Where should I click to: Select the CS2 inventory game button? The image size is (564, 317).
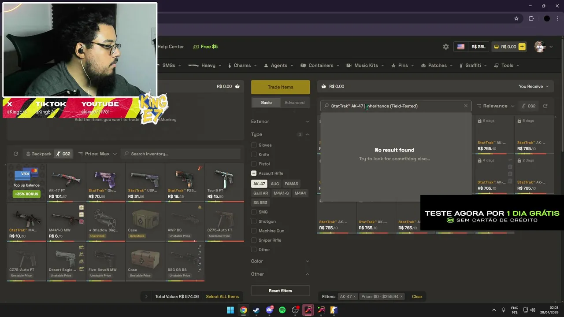63,154
